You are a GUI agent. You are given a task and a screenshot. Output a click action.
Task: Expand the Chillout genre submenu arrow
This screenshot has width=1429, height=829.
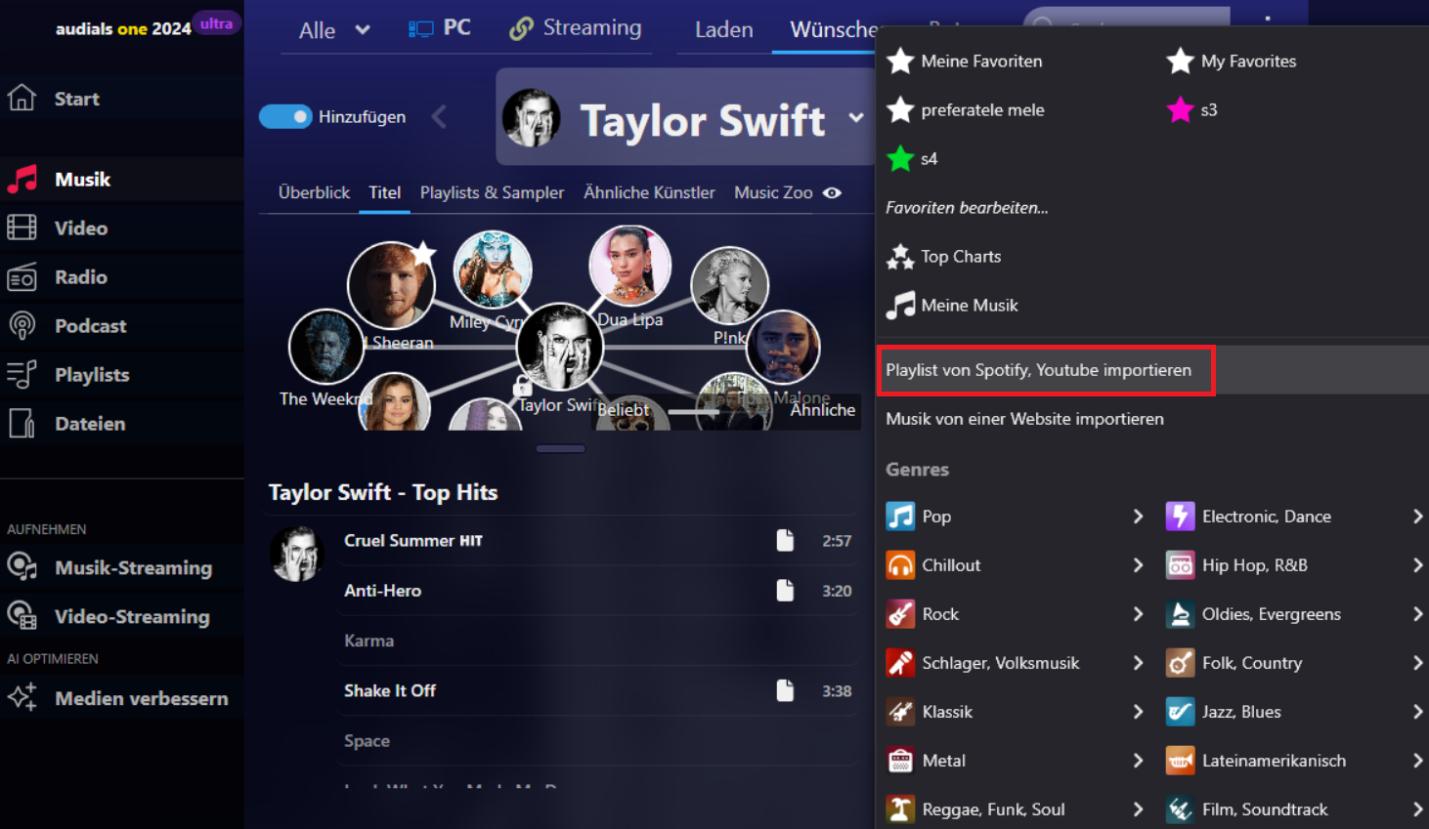point(1138,564)
